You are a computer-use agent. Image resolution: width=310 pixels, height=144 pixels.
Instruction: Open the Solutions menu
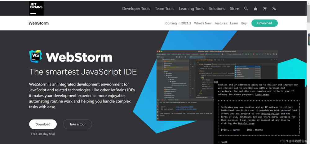coord(217,8)
